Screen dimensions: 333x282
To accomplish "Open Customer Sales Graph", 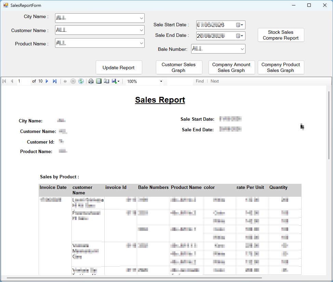I will [179, 68].
